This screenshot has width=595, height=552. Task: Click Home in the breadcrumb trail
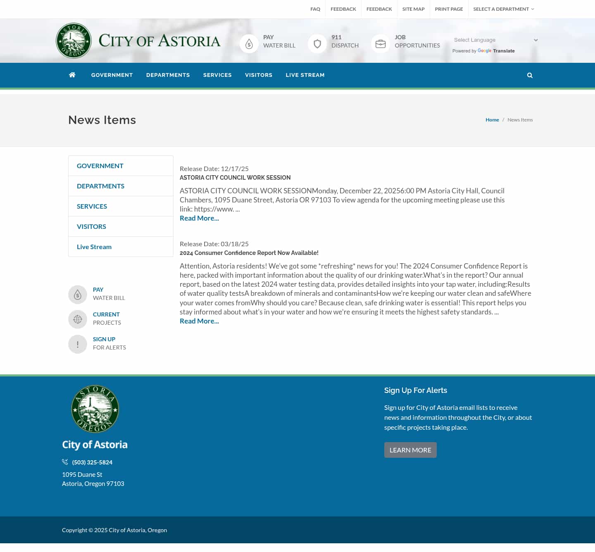pyautogui.click(x=492, y=119)
